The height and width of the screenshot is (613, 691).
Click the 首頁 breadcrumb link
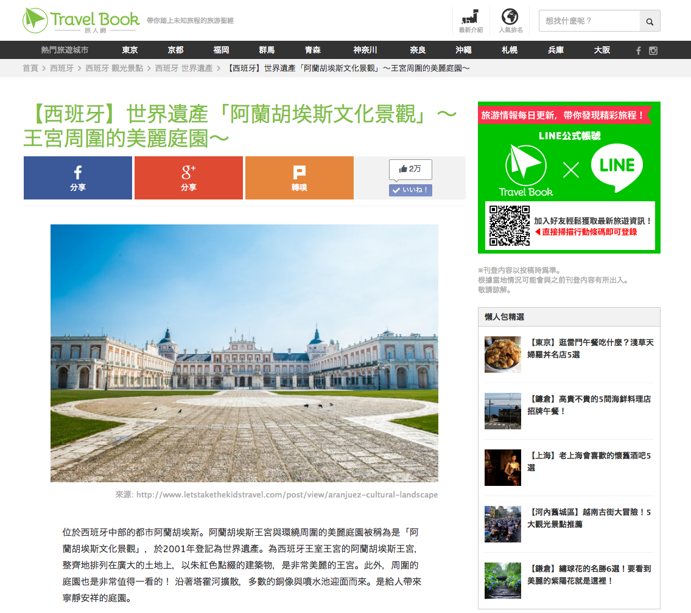[x=30, y=68]
